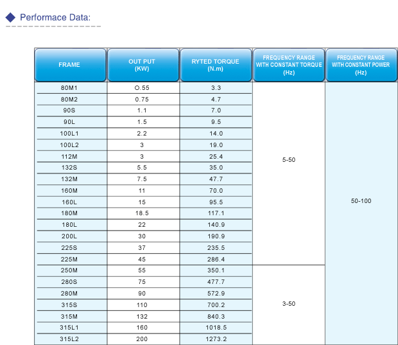Click the Frequency Range with Constant Torque header
Image resolution: width=398 pixels, height=345 pixels.
click(288, 65)
